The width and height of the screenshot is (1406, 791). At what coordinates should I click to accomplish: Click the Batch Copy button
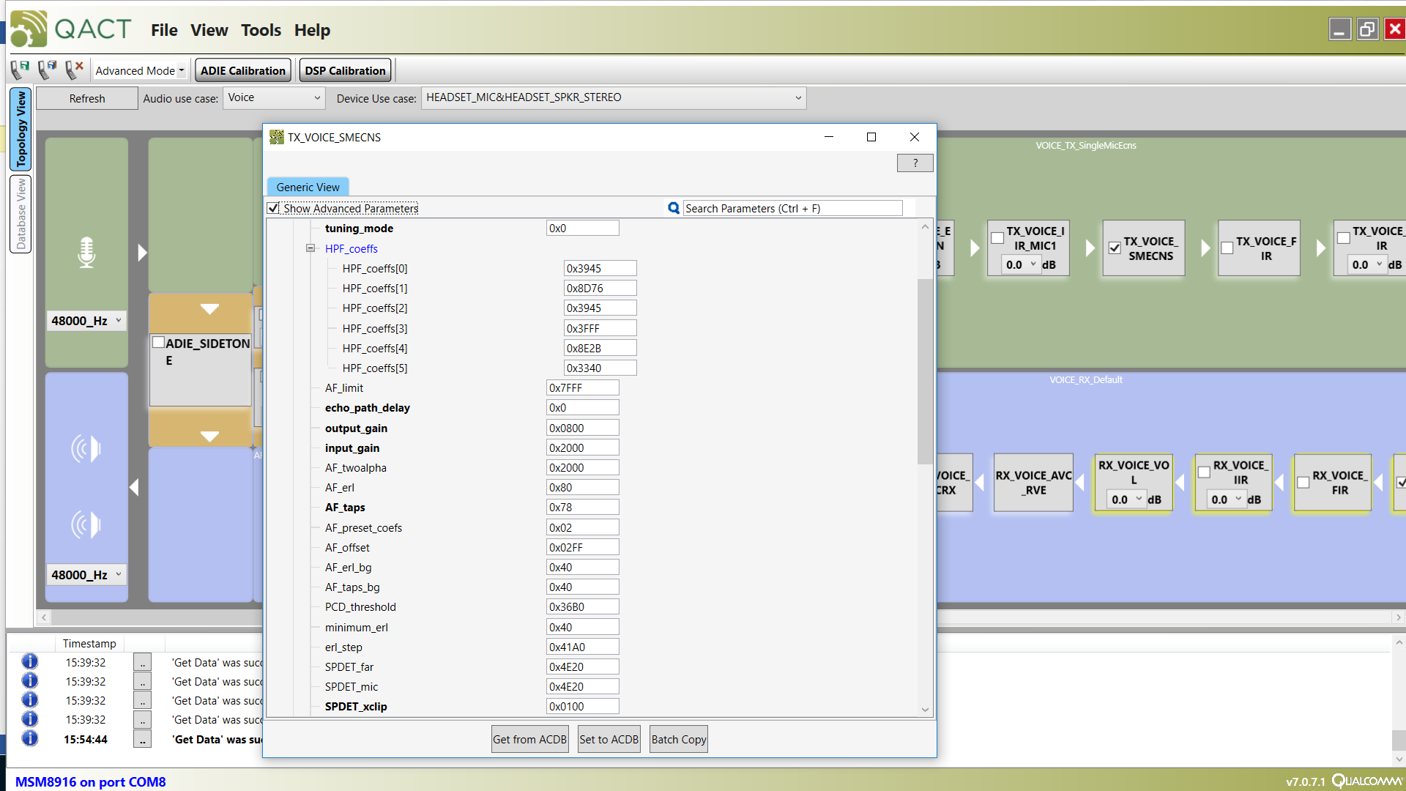(x=679, y=739)
